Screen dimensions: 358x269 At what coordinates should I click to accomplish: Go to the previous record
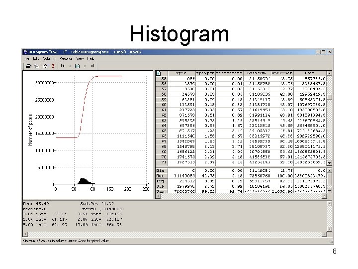70,66
